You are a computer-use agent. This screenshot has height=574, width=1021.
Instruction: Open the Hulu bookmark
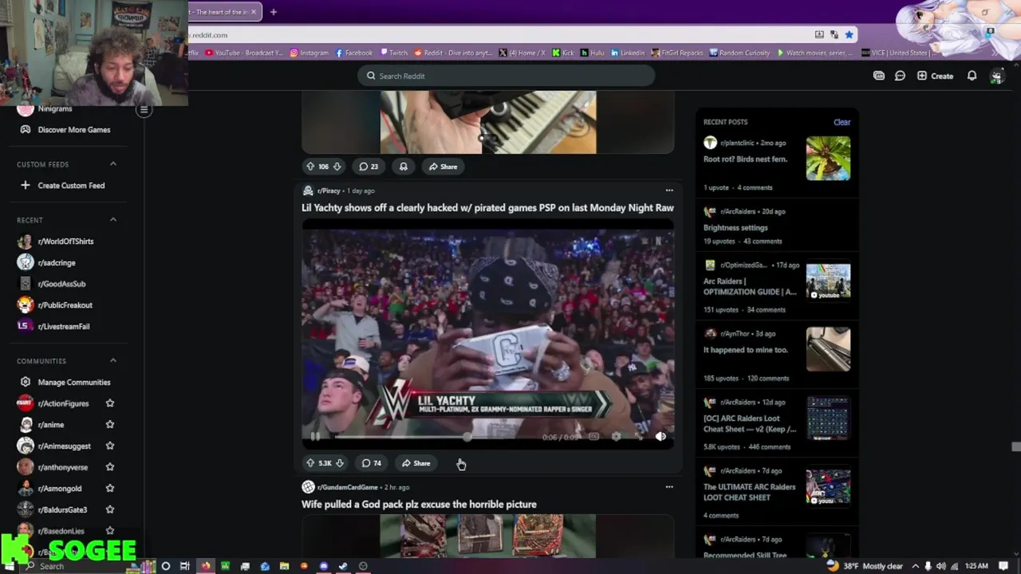(x=593, y=53)
